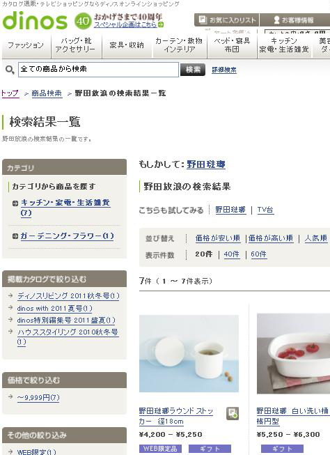Open the ファッション menu tab
This screenshot has height=455, width=330.
[x=26, y=45]
